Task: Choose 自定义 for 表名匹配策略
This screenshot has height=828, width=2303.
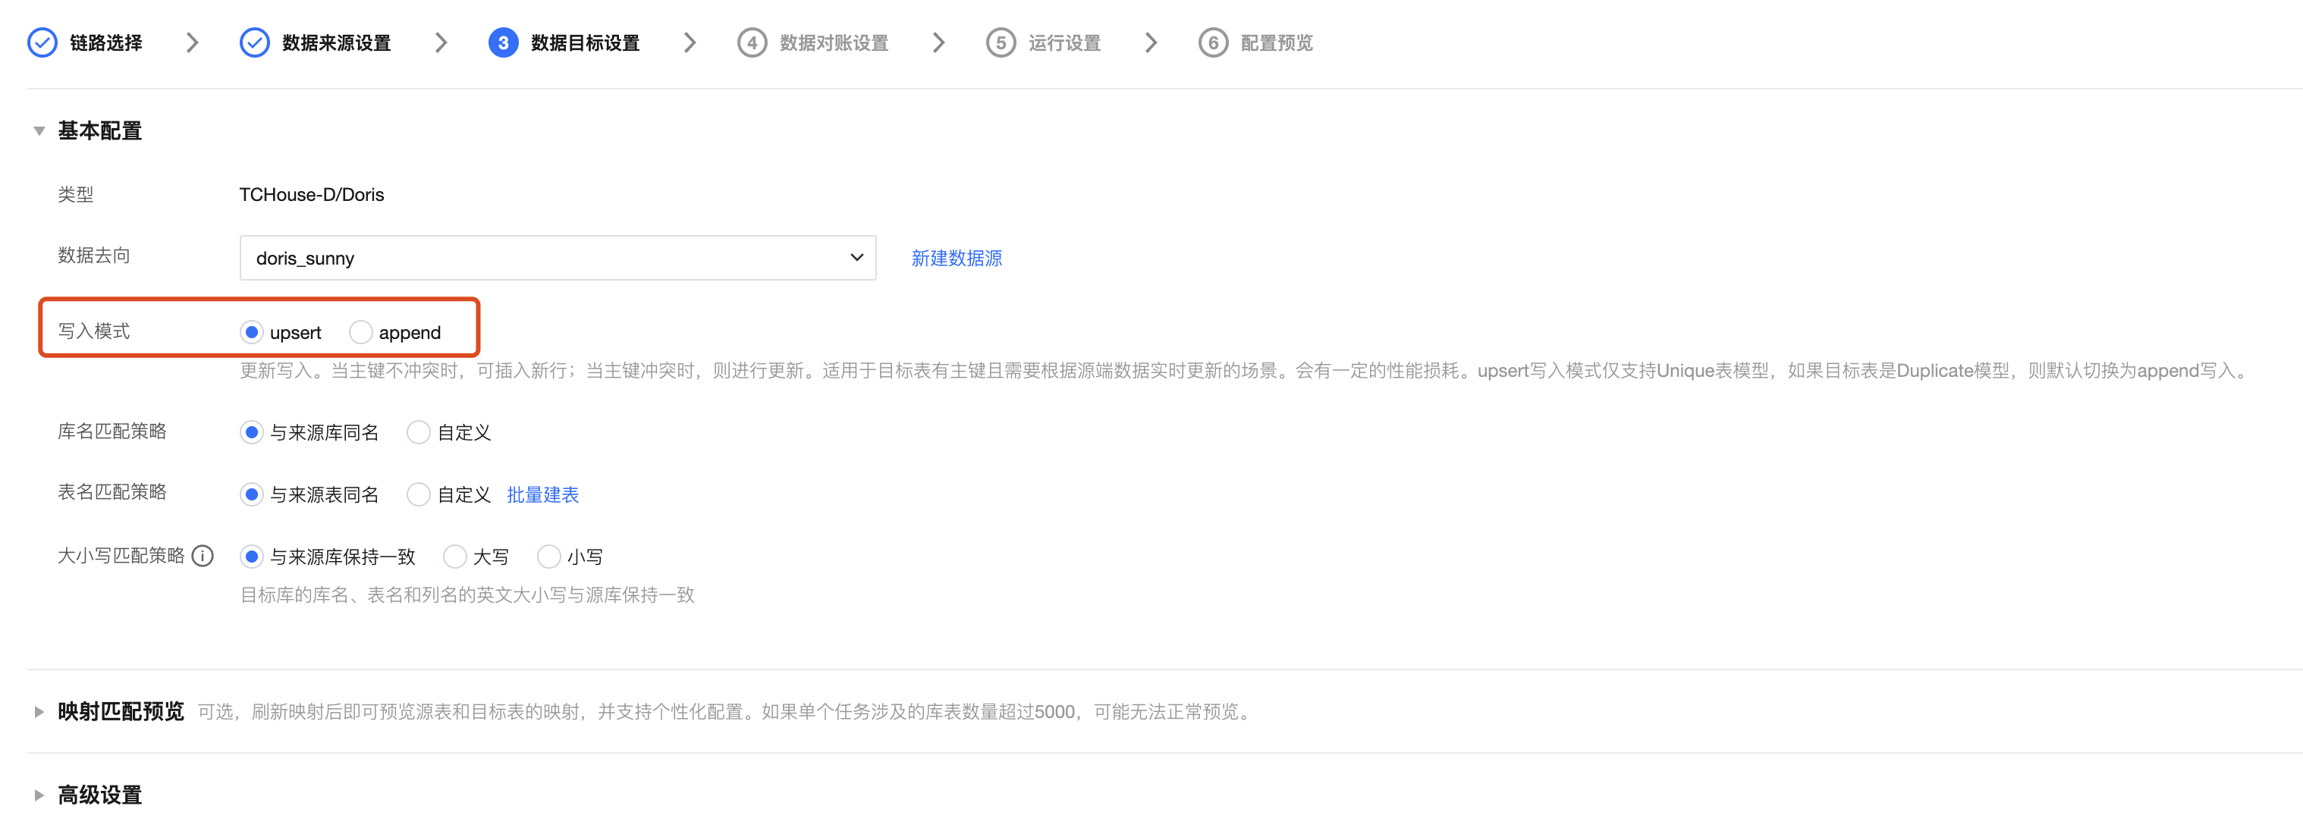Action: point(419,494)
